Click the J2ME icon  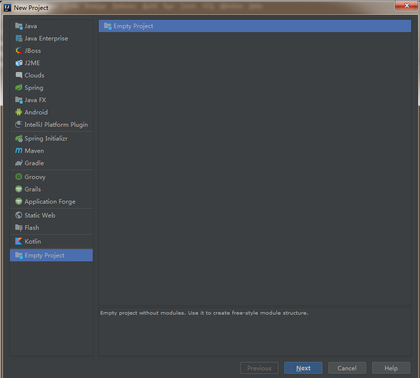(19, 63)
